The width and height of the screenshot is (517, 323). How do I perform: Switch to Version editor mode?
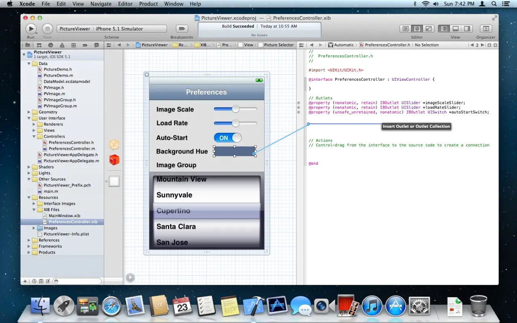click(x=428, y=29)
